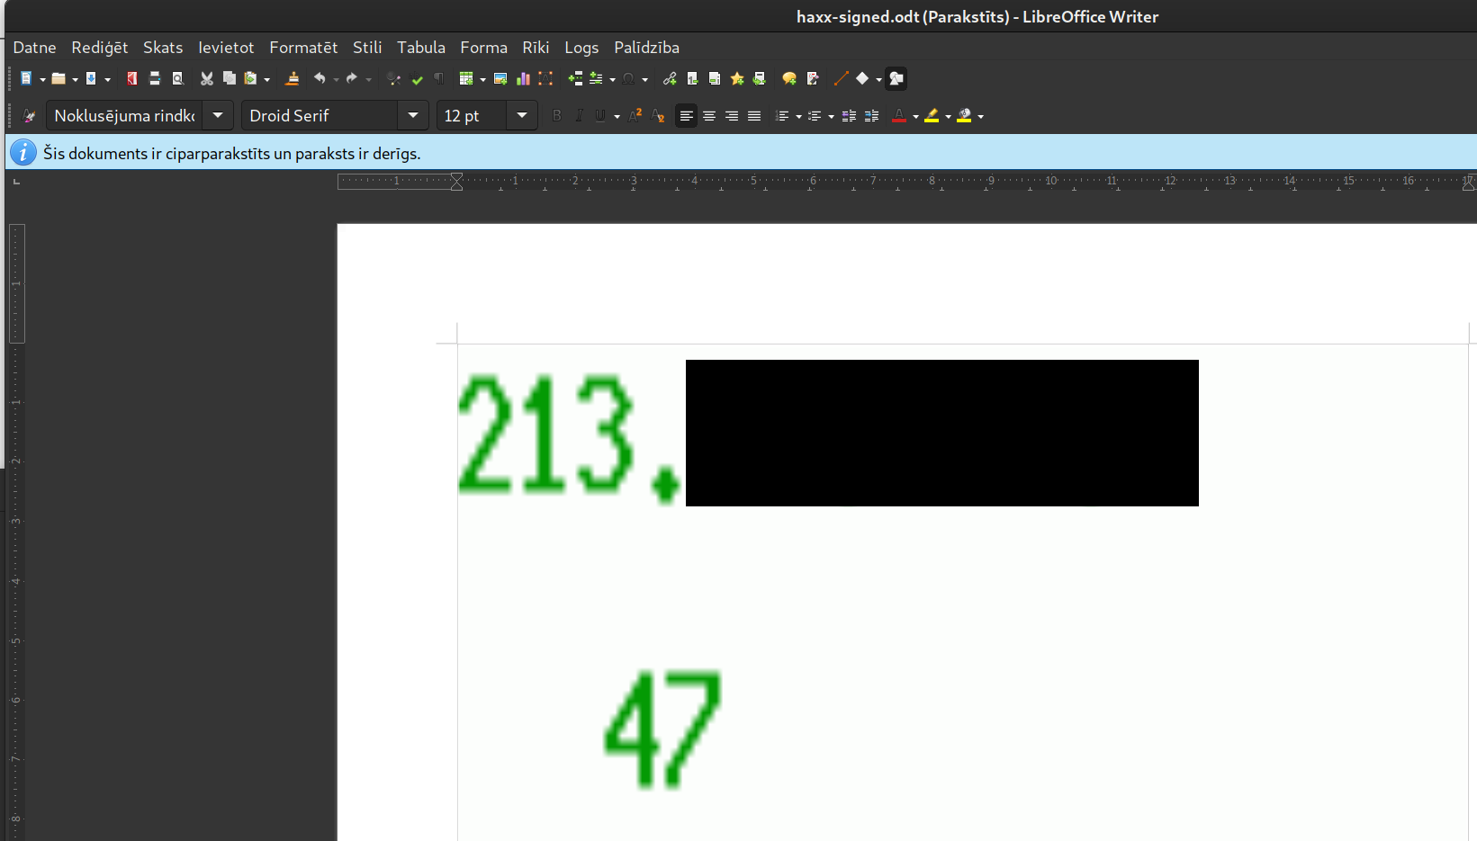Open the Droid Serif font name dropdown
Viewport: 1477px width, 841px height.
[x=413, y=116]
